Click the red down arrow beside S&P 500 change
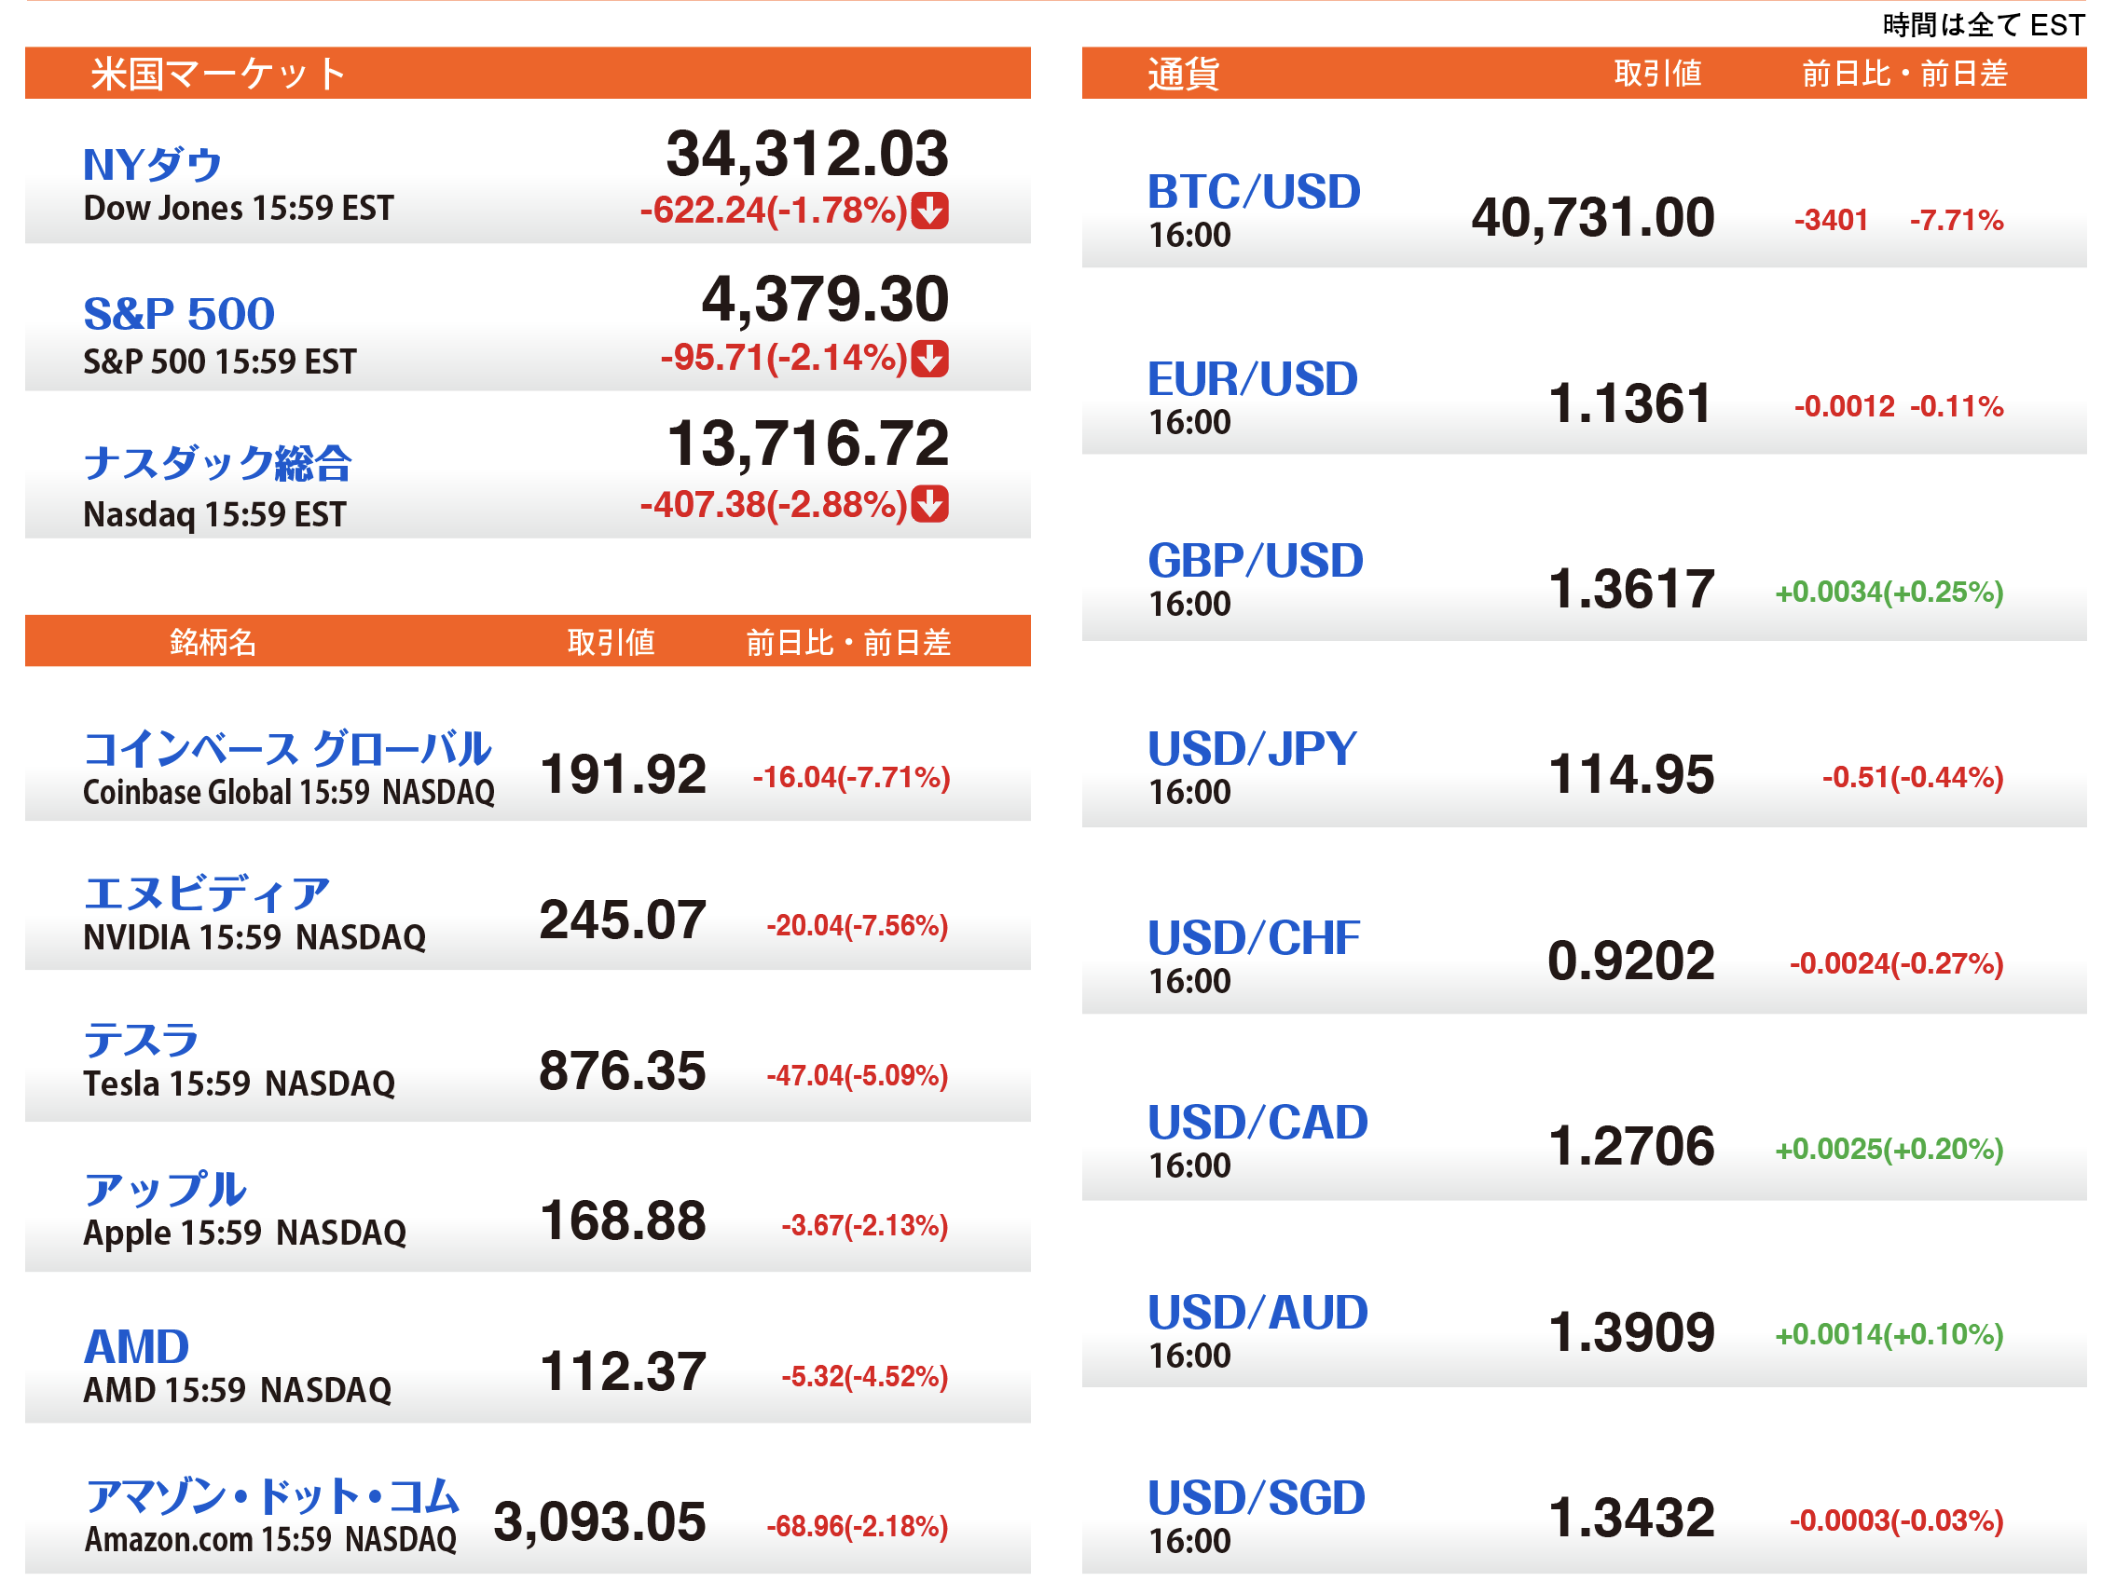This screenshot has width=2116, height=1595. pyautogui.click(x=928, y=358)
